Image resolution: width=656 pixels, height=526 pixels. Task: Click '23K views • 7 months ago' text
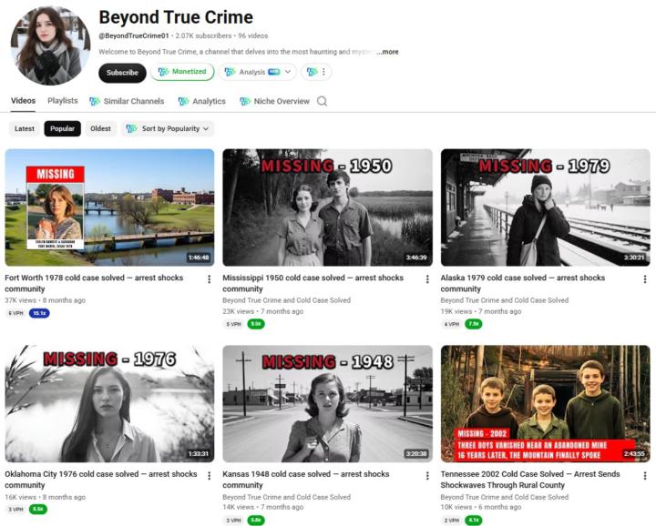click(x=263, y=311)
